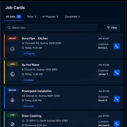This screenshot has width=127, height=127.
Task: Click the Job #1249 number
Action: tap(104, 91)
